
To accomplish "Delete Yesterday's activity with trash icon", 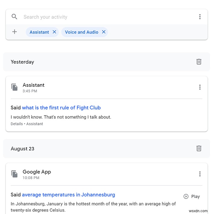I will pyautogui.click(x=199, y=62).
